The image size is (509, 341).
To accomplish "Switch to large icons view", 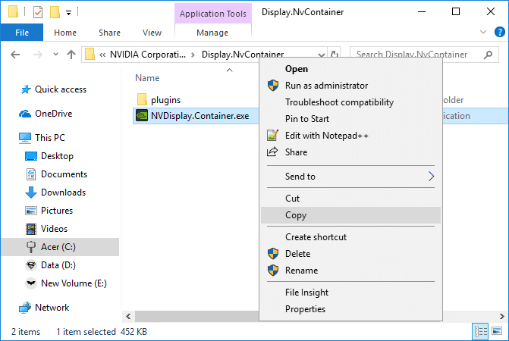I will (496, 331).
